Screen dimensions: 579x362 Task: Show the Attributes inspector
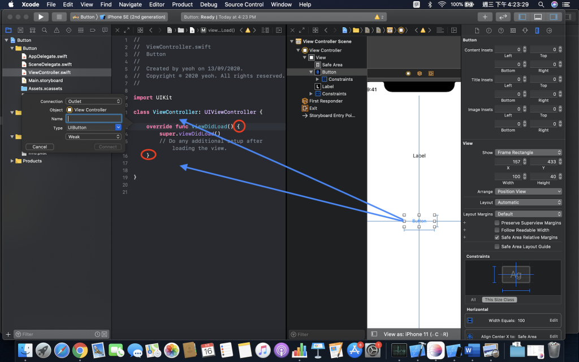coord(525,31)
